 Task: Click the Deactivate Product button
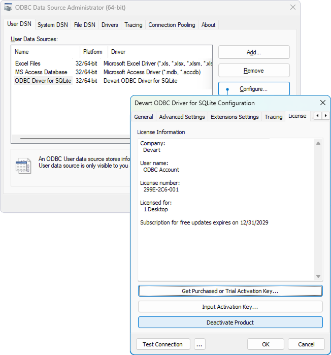pyautogui.click(x=230, y=322)
